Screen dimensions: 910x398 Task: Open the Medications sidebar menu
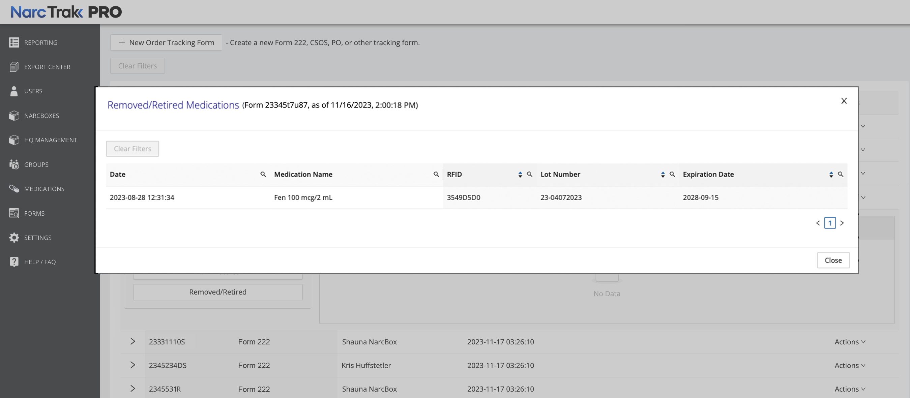[x=44, y=189]
